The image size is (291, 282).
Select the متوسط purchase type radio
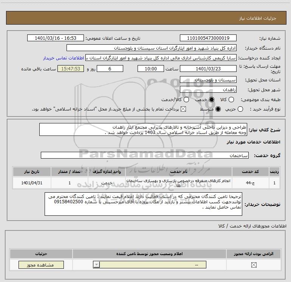[x=218, y=109]
